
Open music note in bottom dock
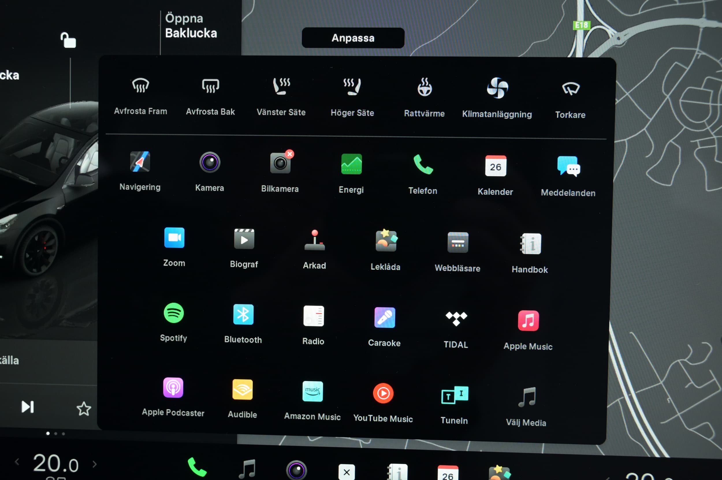tap(247, 469)
